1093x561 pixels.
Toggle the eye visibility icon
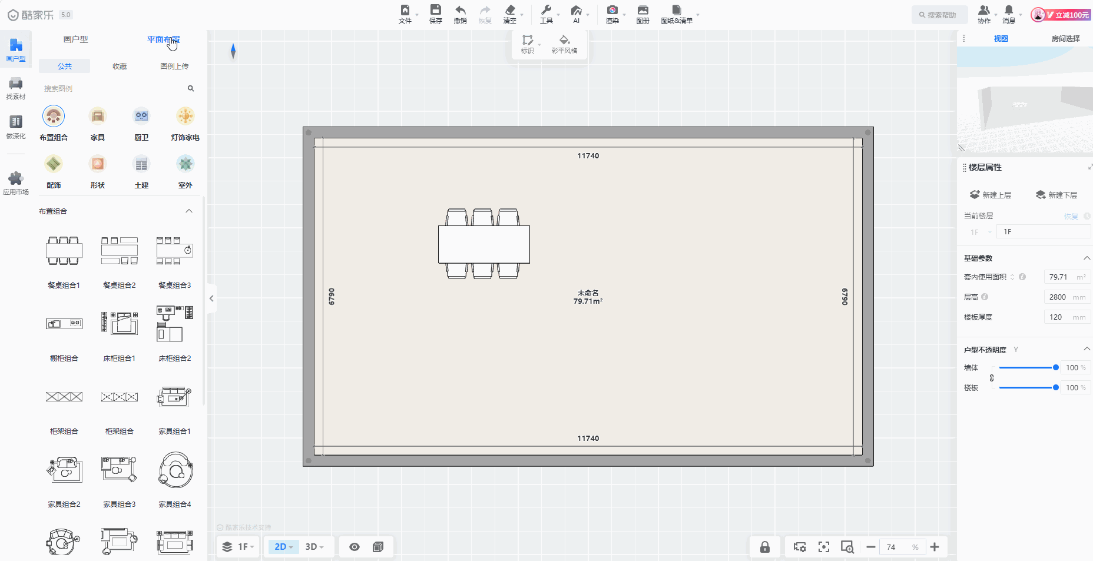(x=354, y=547)
